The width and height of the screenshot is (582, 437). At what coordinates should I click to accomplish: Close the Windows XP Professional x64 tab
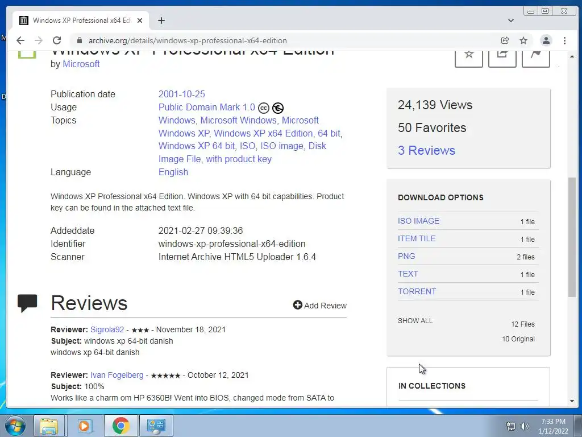(x=140, y=20)
